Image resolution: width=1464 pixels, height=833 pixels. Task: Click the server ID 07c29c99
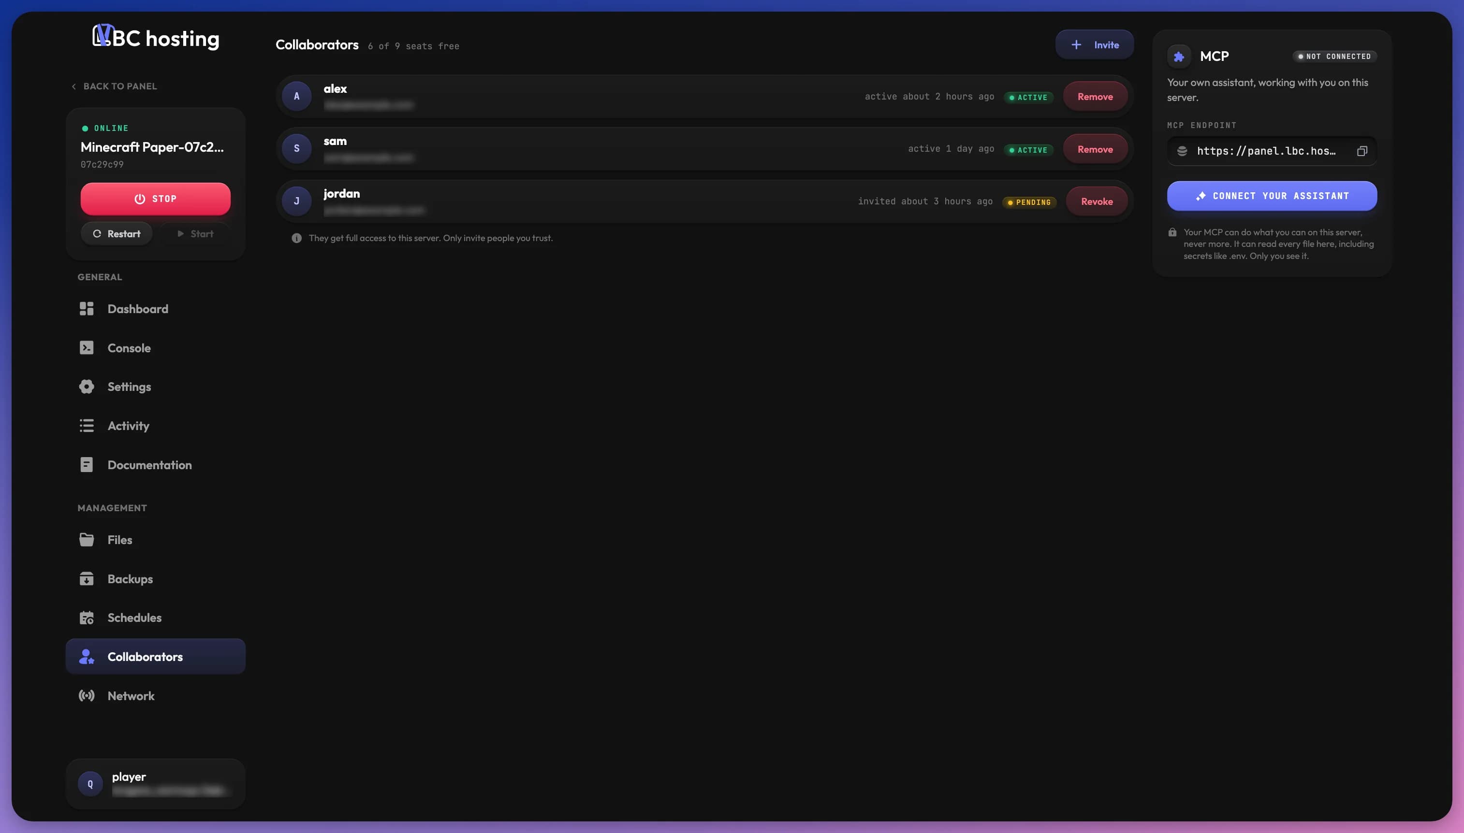coord(102,165)
